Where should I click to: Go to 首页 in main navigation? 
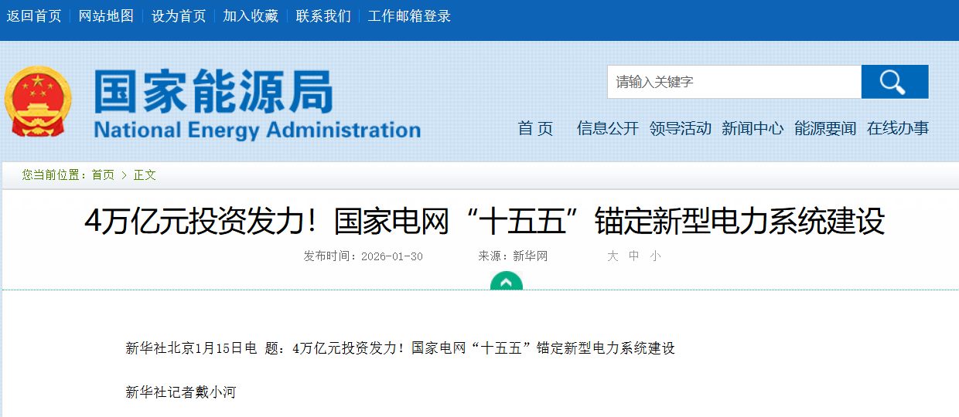pos(535,129)
